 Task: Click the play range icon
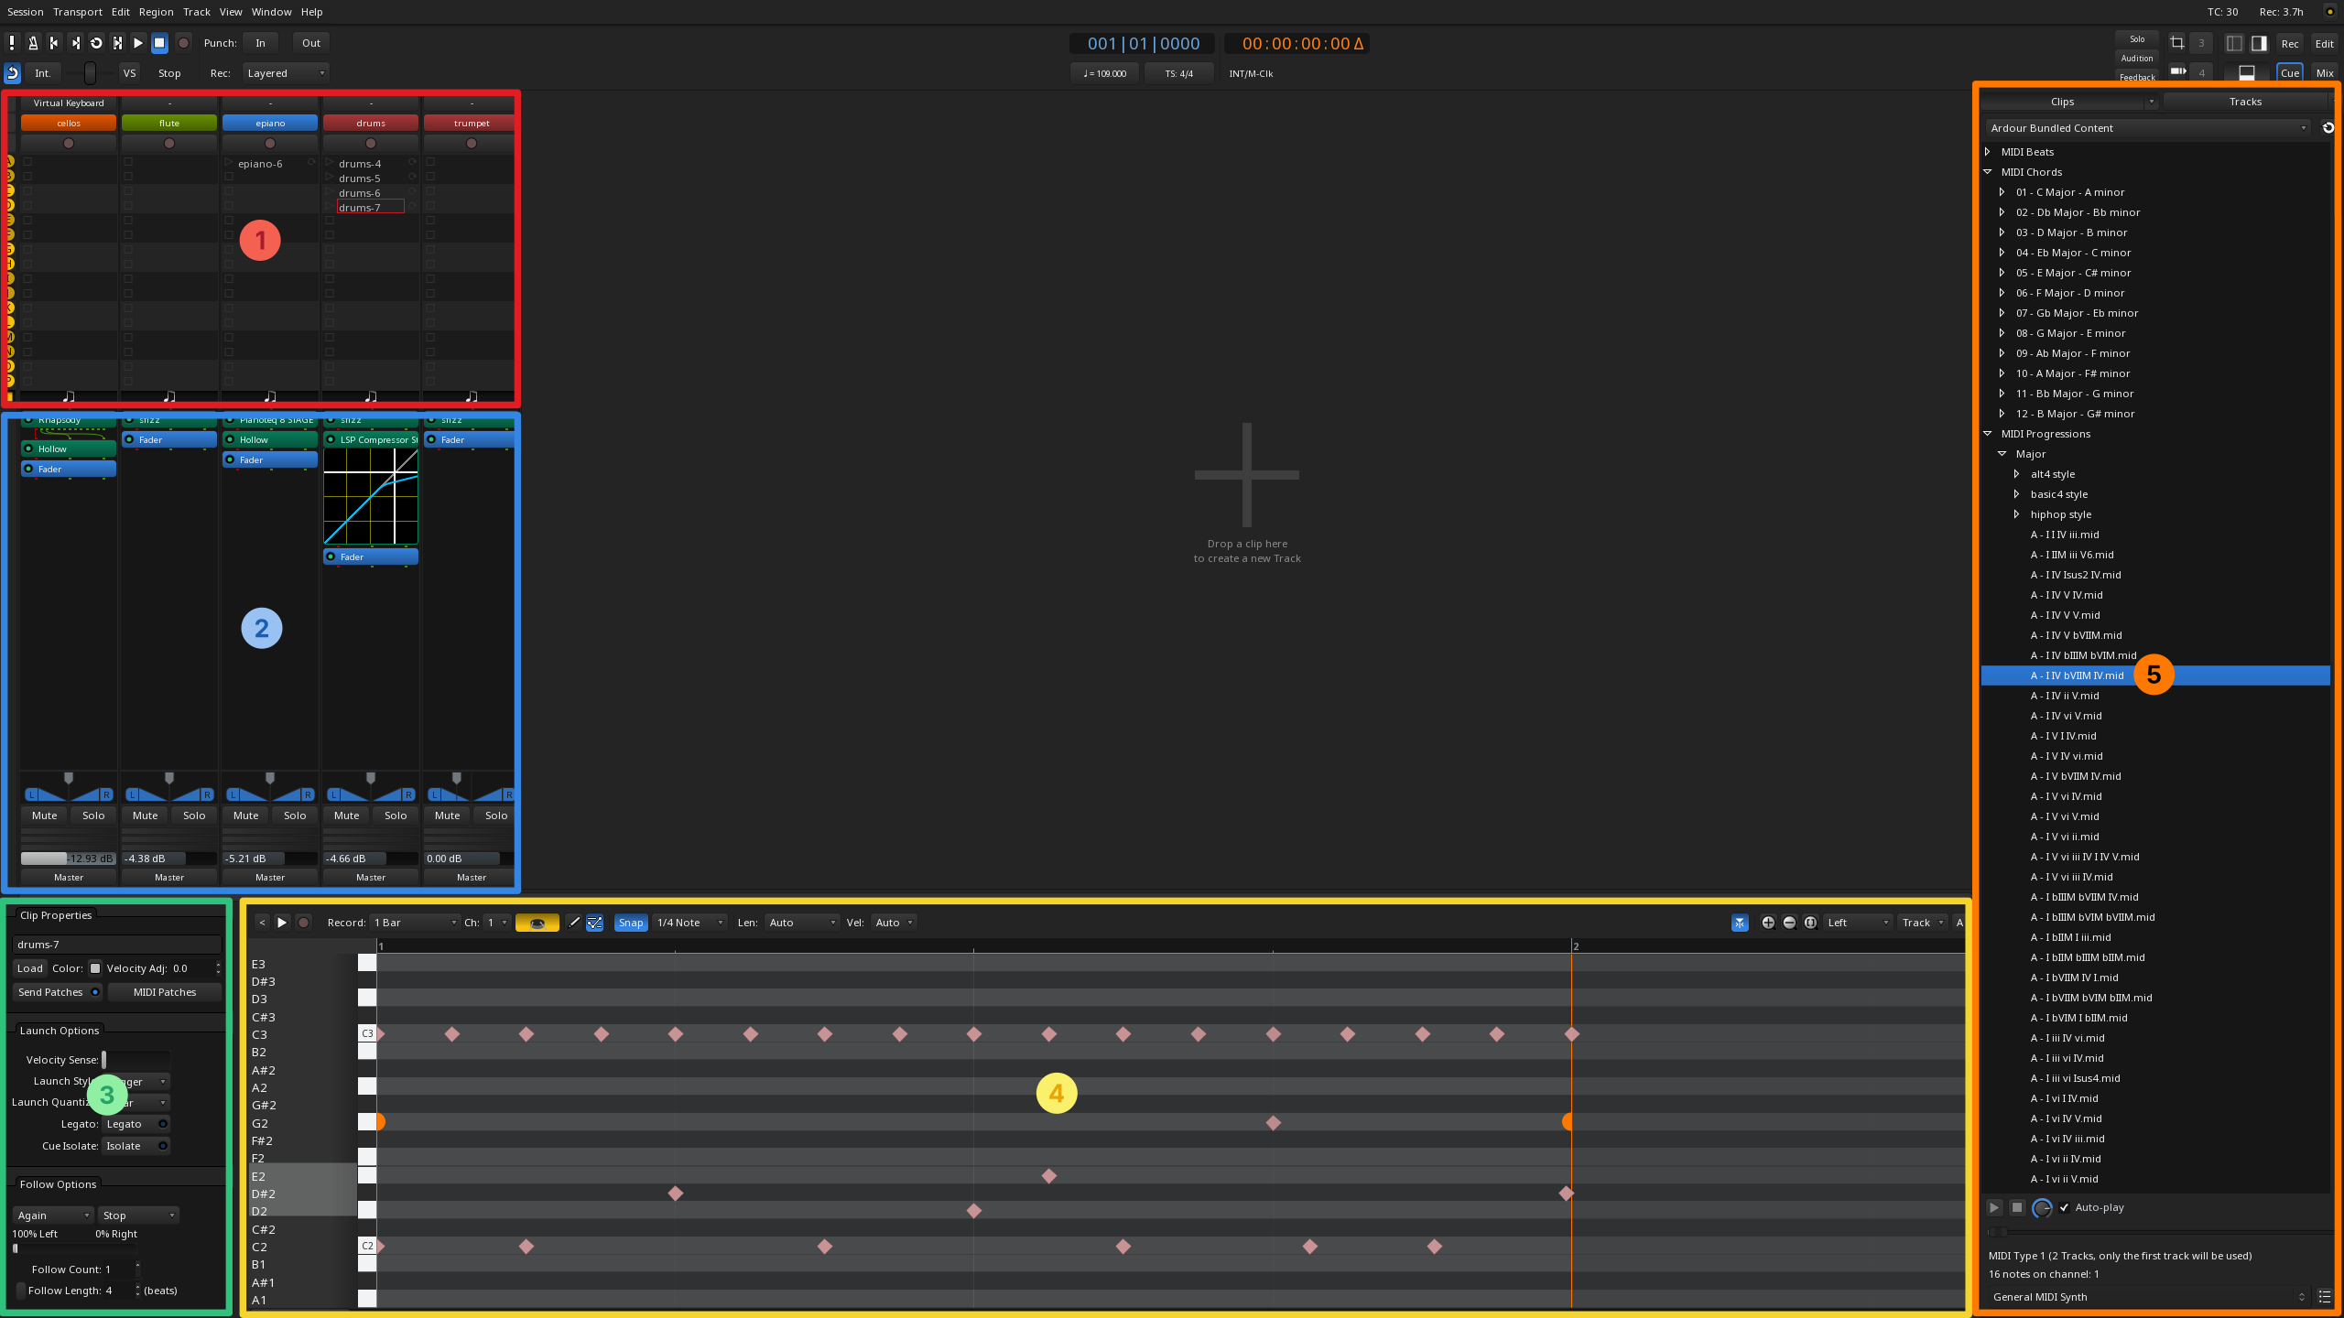point(117,43)
